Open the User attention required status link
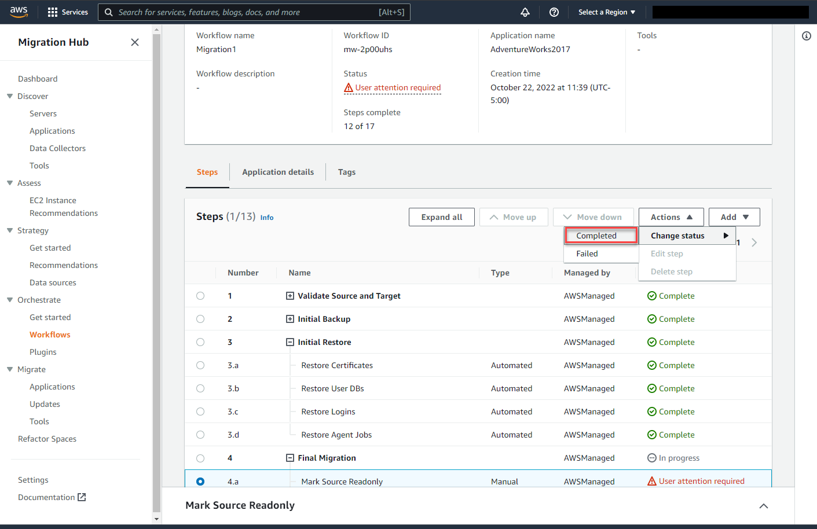The image size is (817, 529). tap(398, 88)
